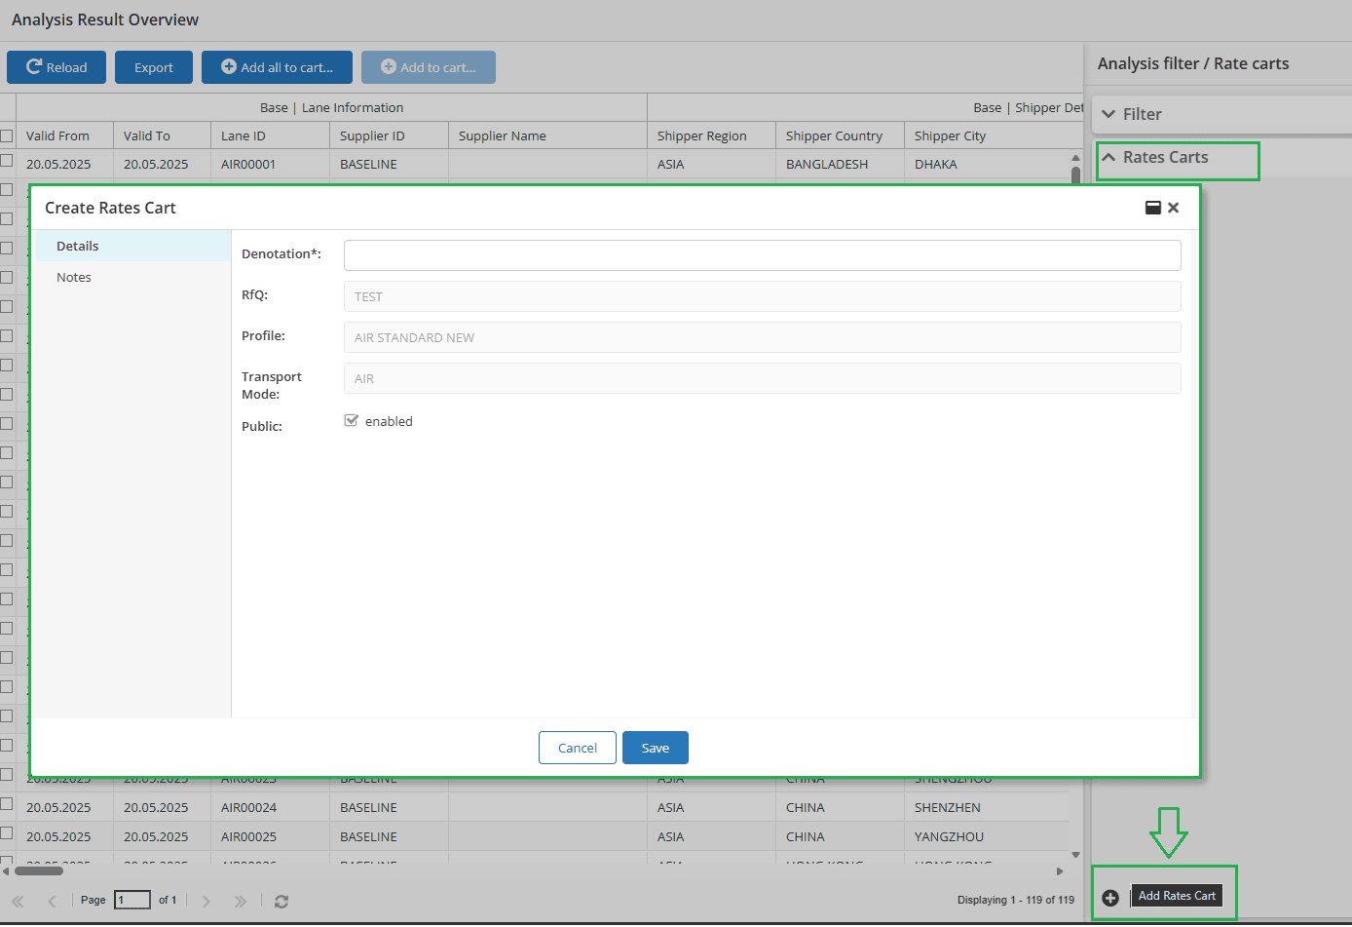The image size is (1352, 927).
Task: Open the Notes tab in dialog
Action: pyautogui.click(x=133, y=277)
